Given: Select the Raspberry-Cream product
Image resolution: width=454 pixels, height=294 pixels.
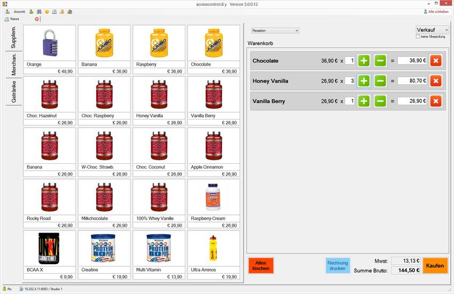Looking at the screenshot, I should pos(214,204).
